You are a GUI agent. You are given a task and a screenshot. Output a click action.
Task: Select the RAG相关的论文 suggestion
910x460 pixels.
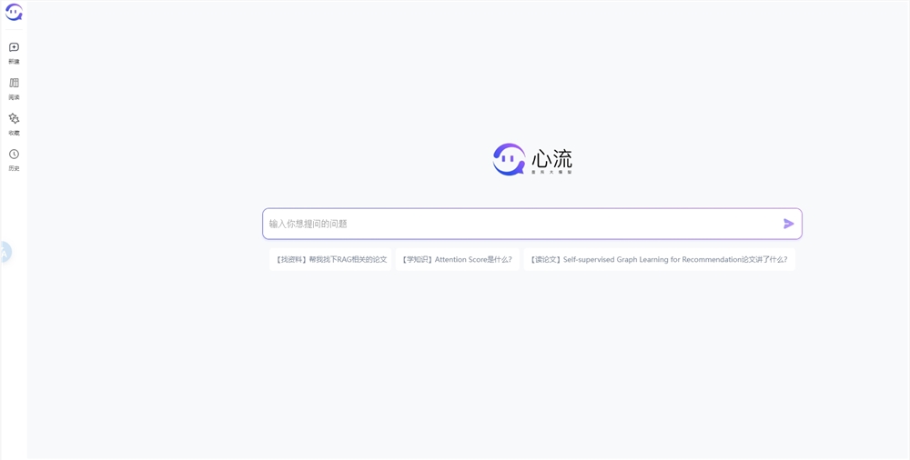[330, 259]
